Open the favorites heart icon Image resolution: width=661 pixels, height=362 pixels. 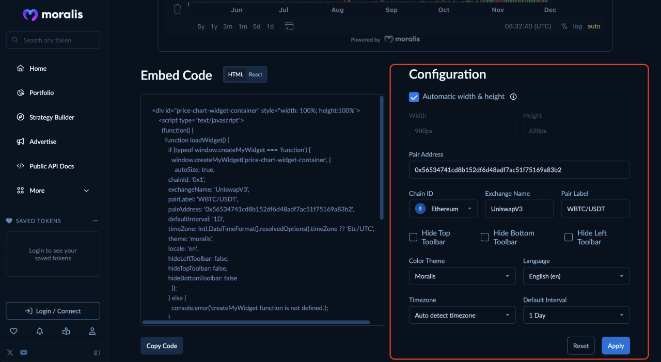[x=13, y=331]
